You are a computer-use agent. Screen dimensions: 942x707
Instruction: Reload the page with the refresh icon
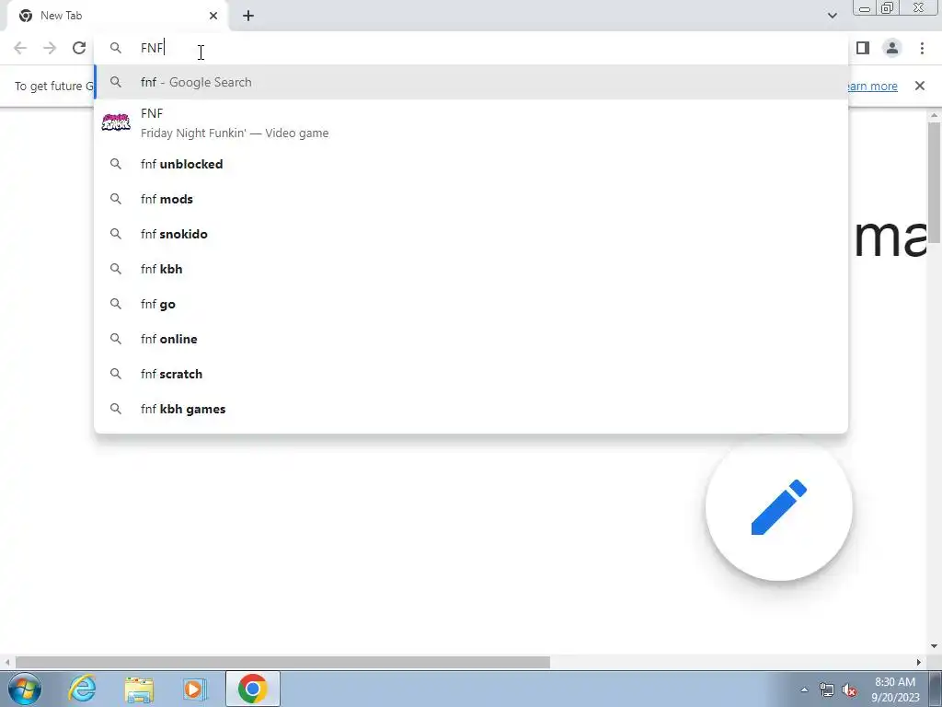click(79, 48)
